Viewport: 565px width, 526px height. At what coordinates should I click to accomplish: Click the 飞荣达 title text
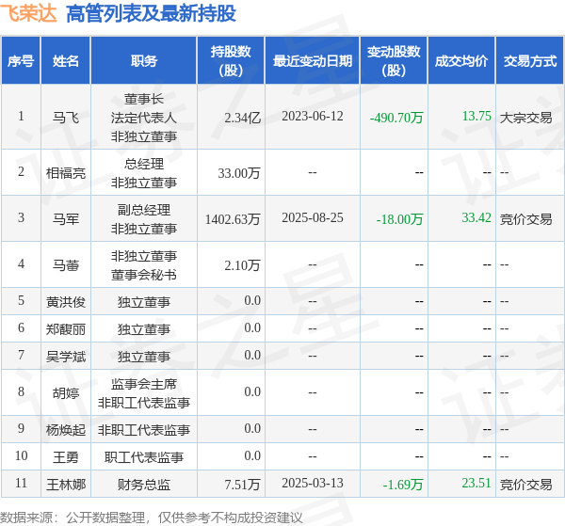[28, 13]
